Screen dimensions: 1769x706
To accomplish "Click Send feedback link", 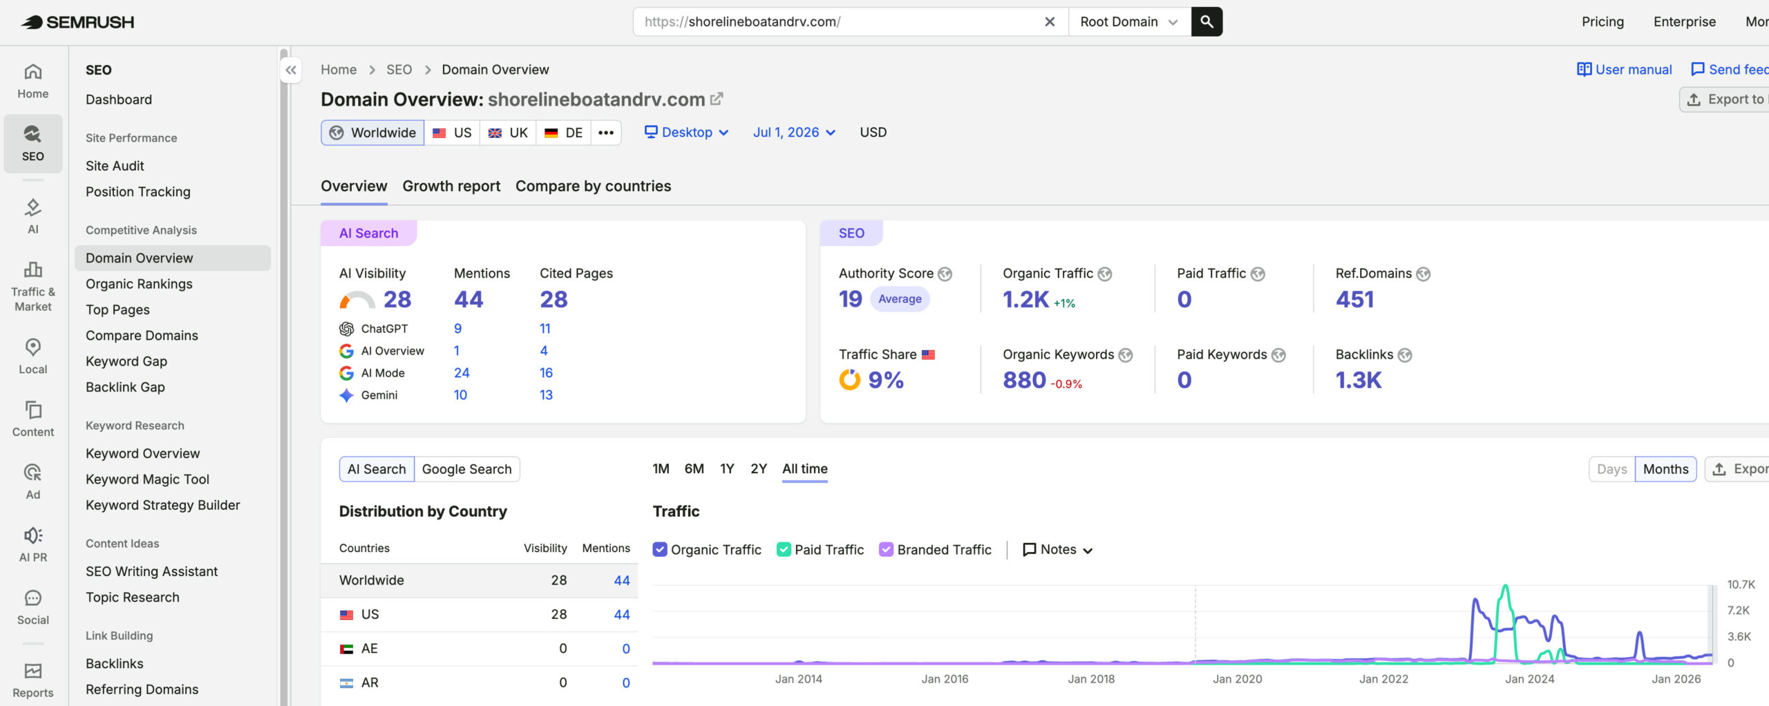I will pyautogui.click(x=1730, y=69).
